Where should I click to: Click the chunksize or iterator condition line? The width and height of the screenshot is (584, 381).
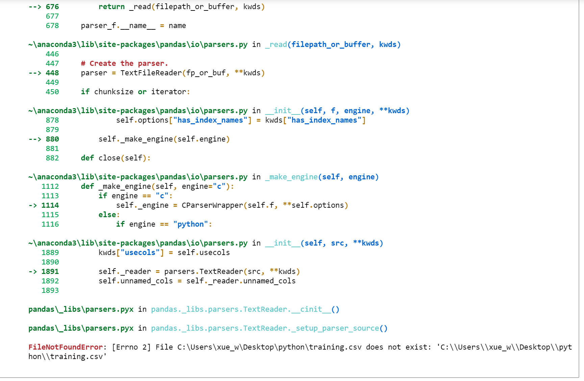click(135, 92)
